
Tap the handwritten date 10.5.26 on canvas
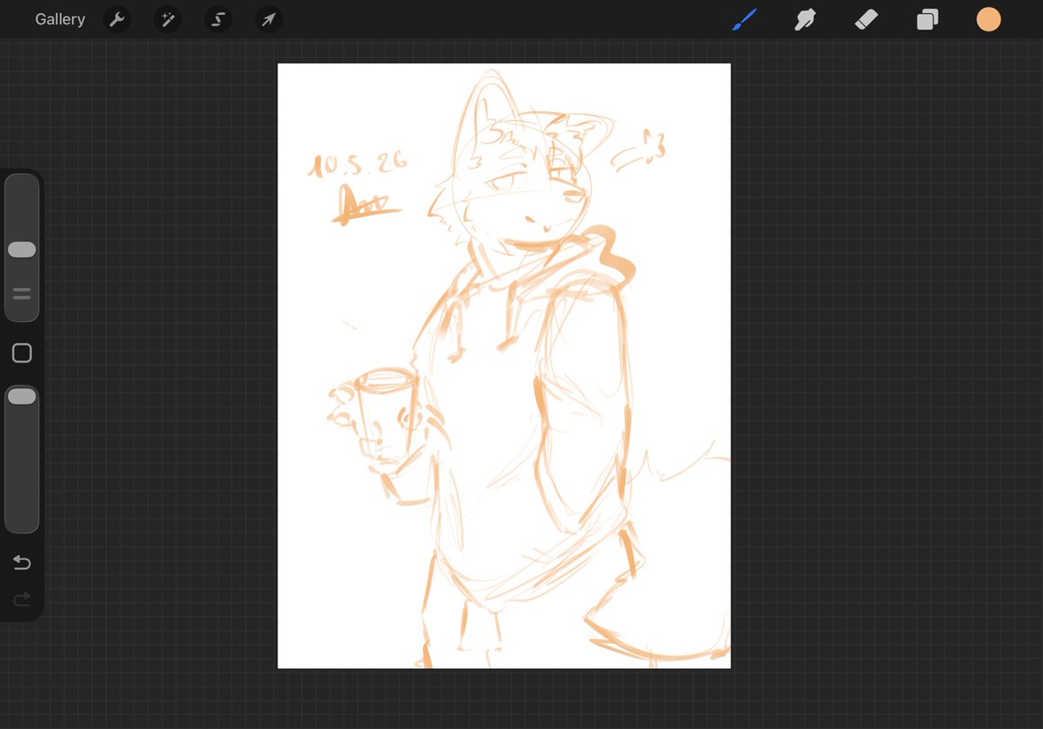coord(358,164)
